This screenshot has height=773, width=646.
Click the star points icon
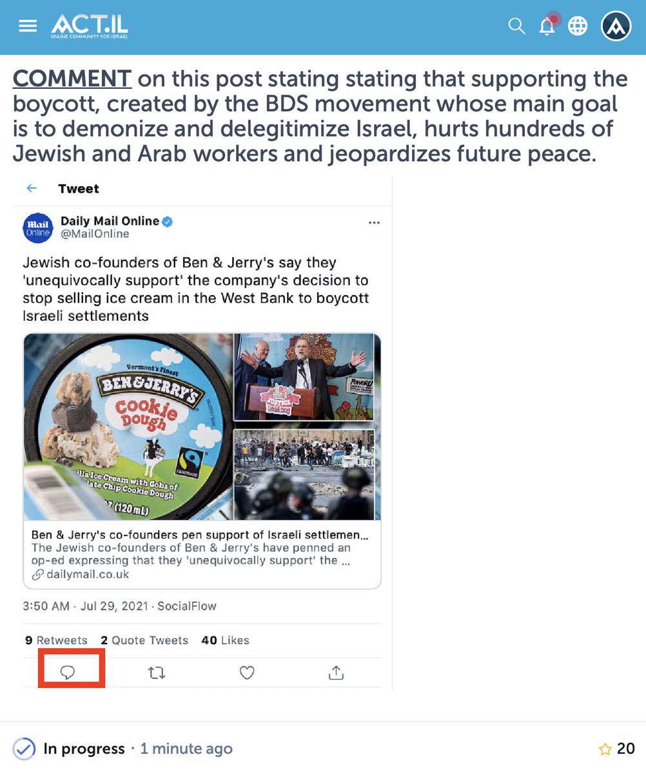pos(605,749)
